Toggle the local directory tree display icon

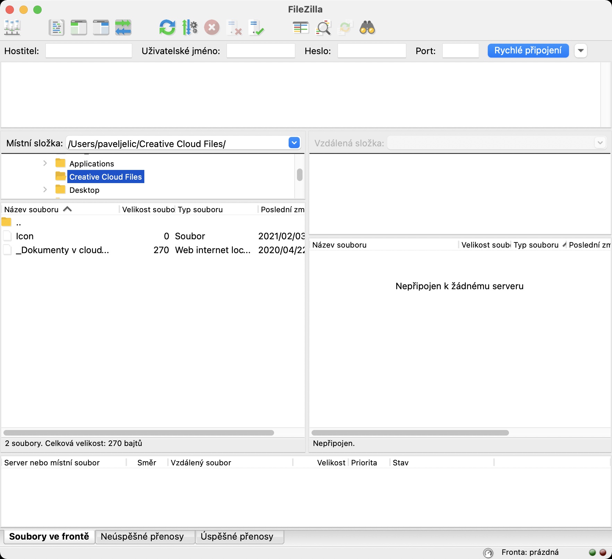[79, 28]
